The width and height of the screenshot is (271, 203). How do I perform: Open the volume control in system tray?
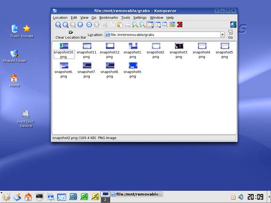pos(241,197)
